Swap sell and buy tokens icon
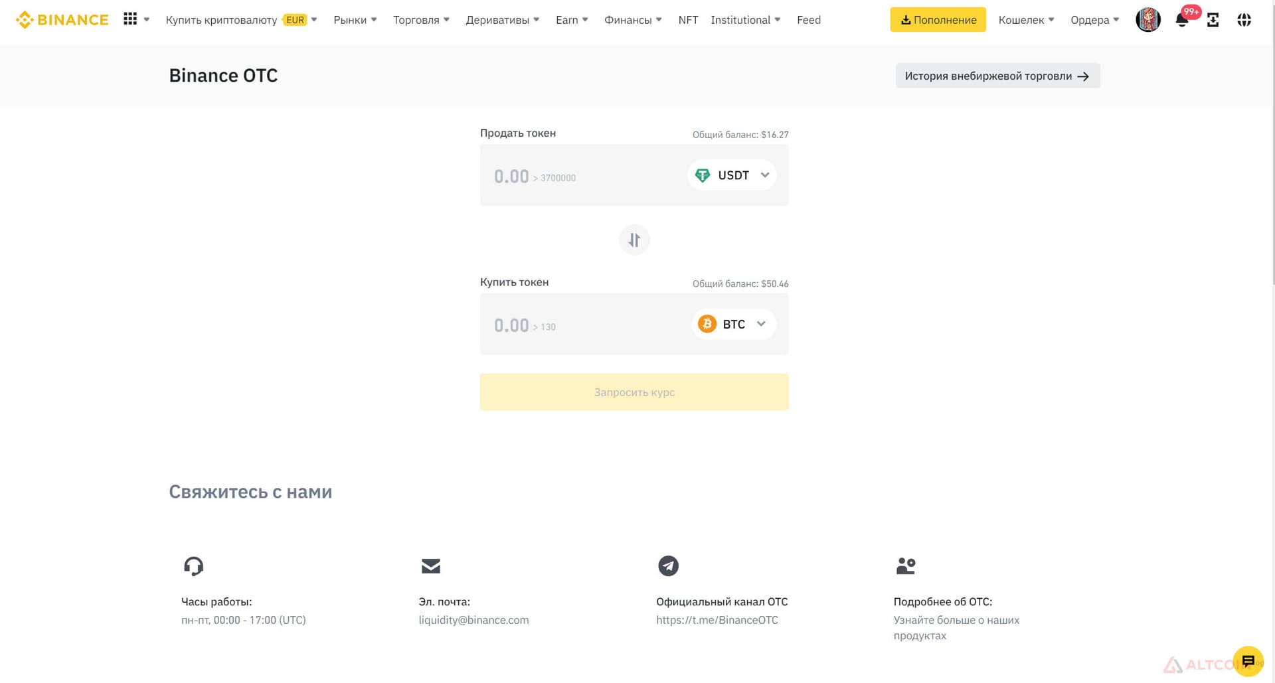The width and height of the screenshot is (1275, 683). [x=634, y=240]
